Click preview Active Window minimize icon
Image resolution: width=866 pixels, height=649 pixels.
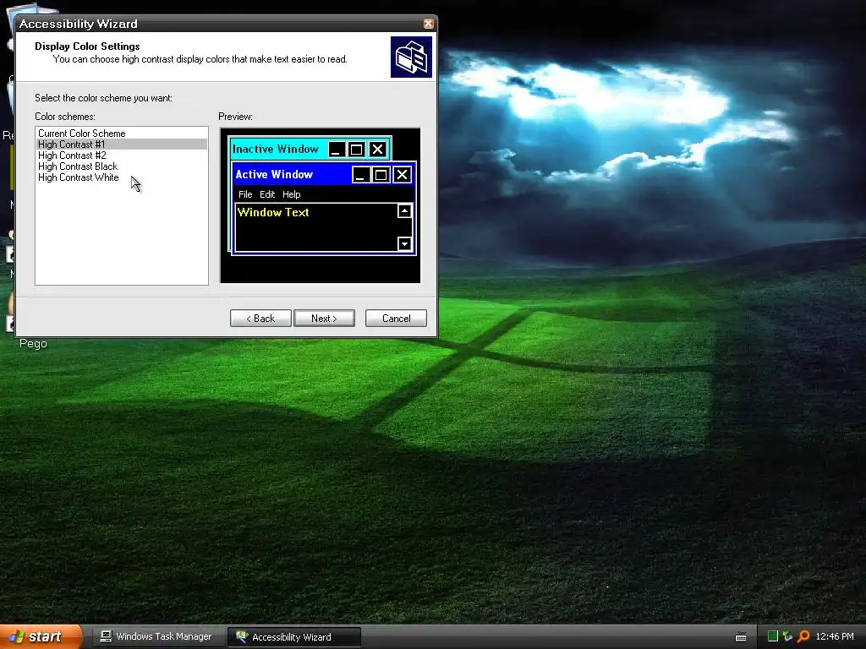[360, 175]
